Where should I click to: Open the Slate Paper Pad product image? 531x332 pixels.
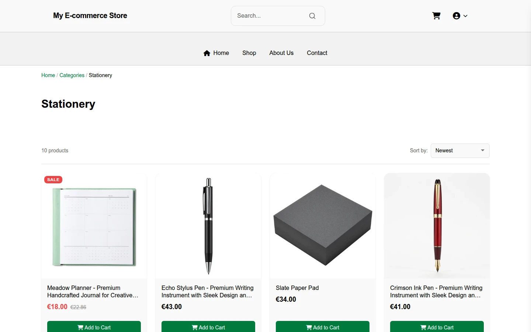click(x=323, y=226)
